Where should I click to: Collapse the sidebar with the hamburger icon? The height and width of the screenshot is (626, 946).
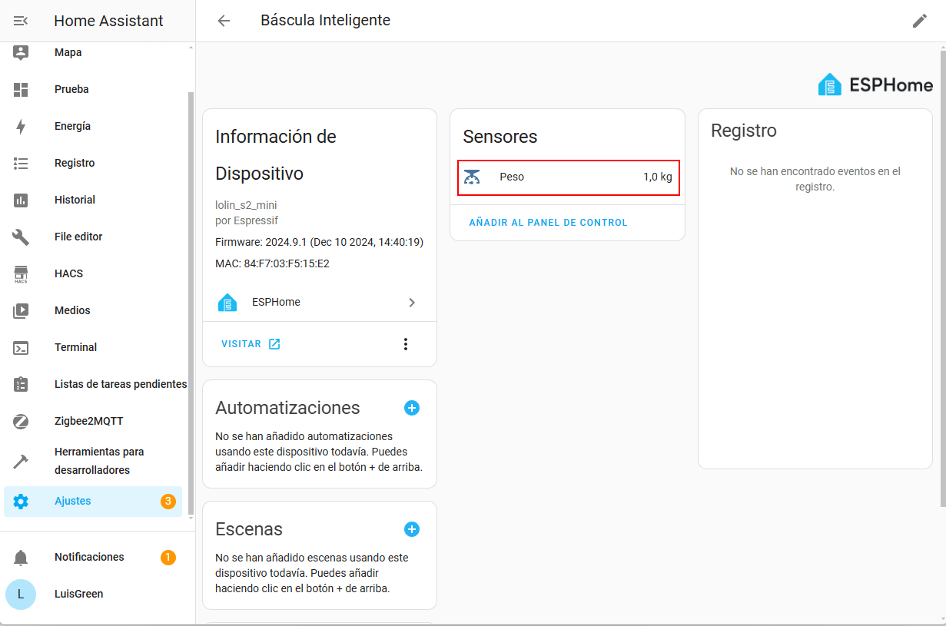point(21,21)
